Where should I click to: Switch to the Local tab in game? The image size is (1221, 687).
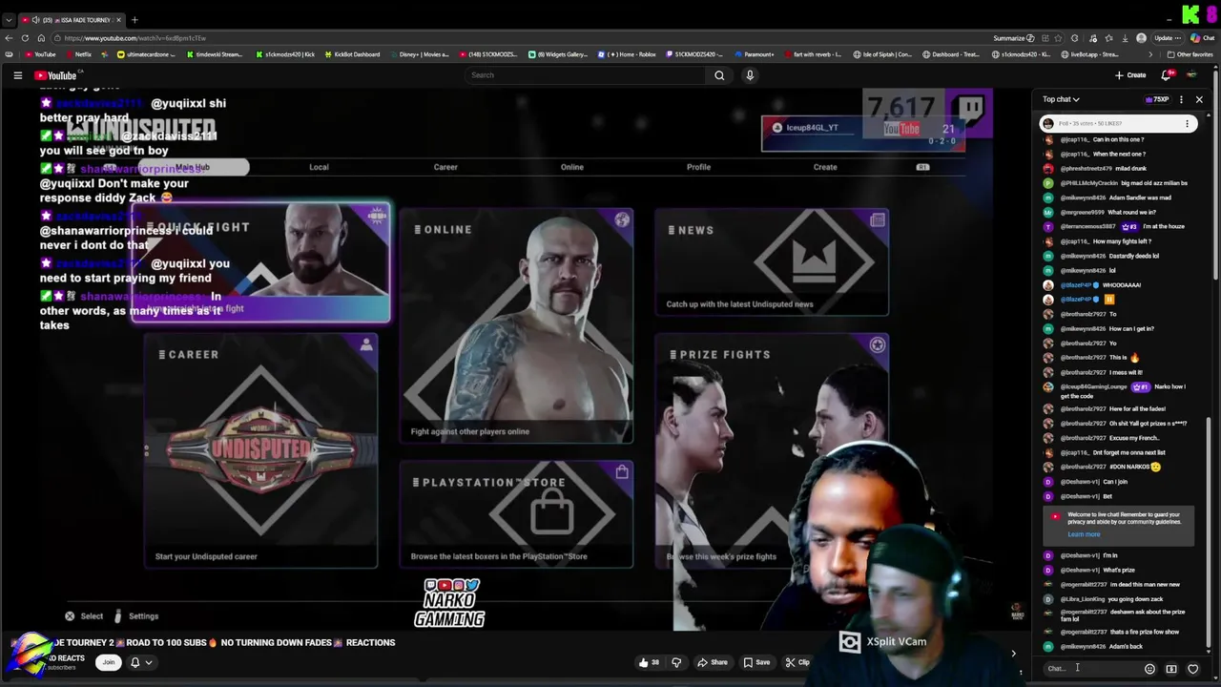pyautogui.click(x=319, y=167)
